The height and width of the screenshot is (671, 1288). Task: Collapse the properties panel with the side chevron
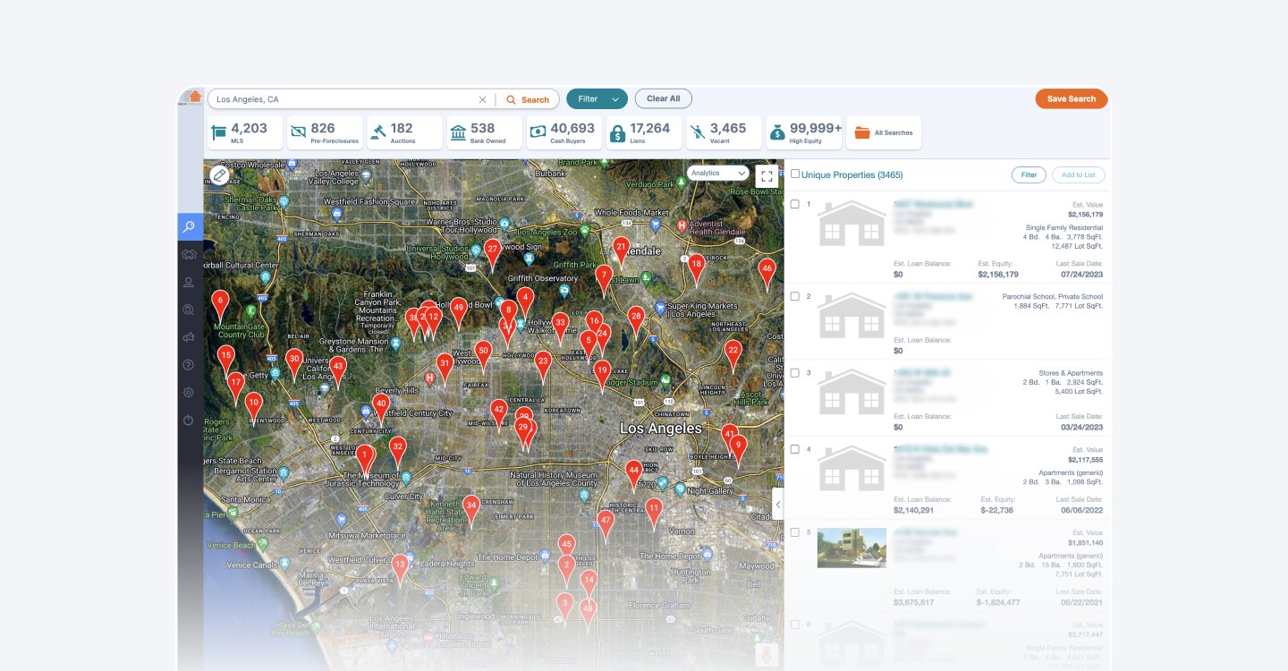point(777,504)
